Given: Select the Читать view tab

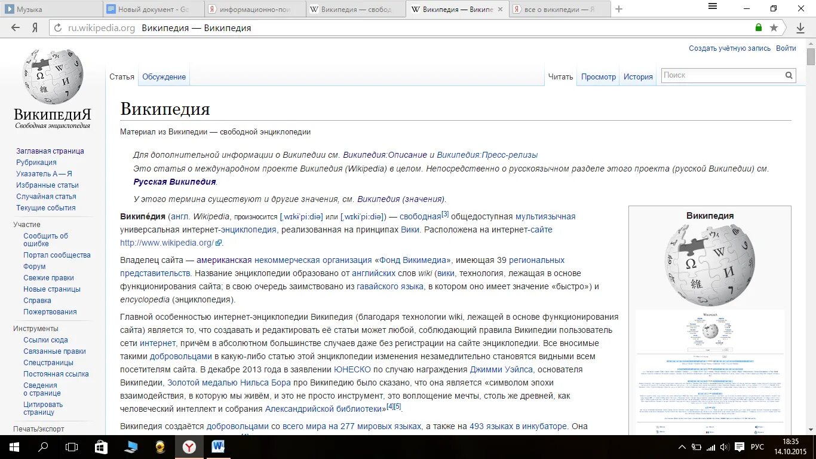Looking at the screenshot, I should 560,77.
